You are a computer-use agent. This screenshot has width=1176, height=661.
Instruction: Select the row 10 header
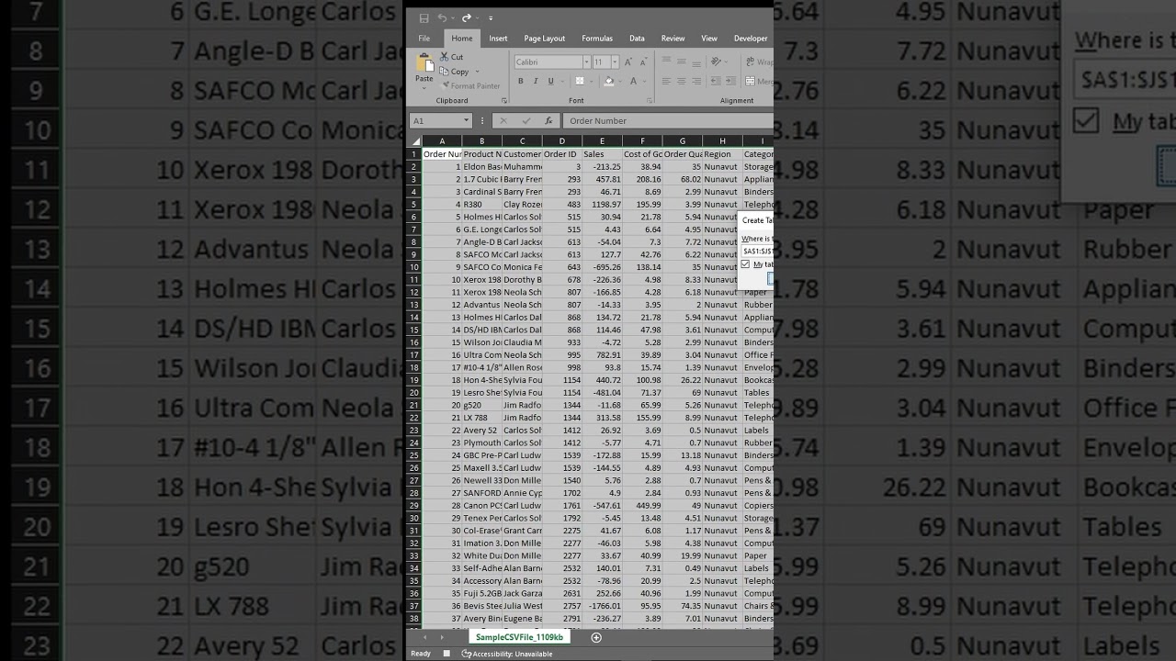(x=414, y=266)
